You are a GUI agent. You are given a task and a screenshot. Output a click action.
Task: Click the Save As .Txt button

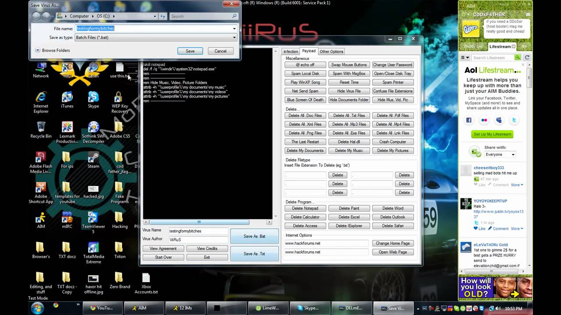[254, 254]
